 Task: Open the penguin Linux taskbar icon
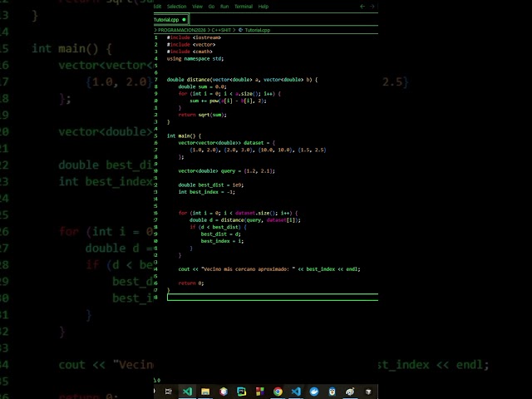click(332, 392)
